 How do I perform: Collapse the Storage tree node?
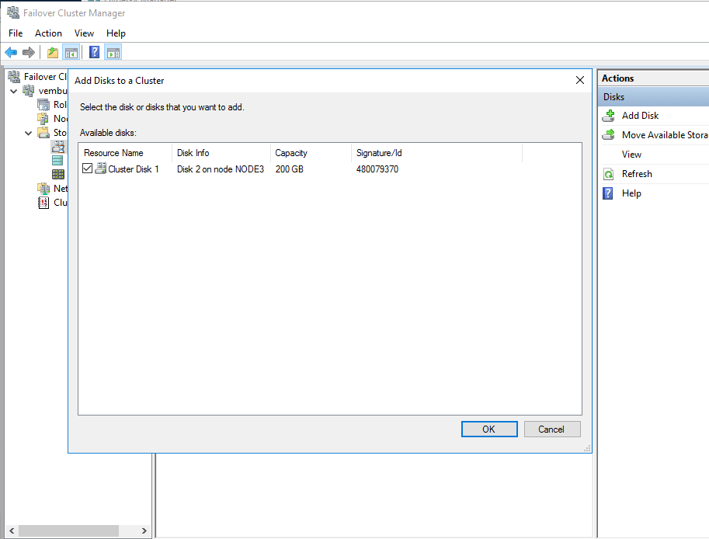[x=28, y=133]
